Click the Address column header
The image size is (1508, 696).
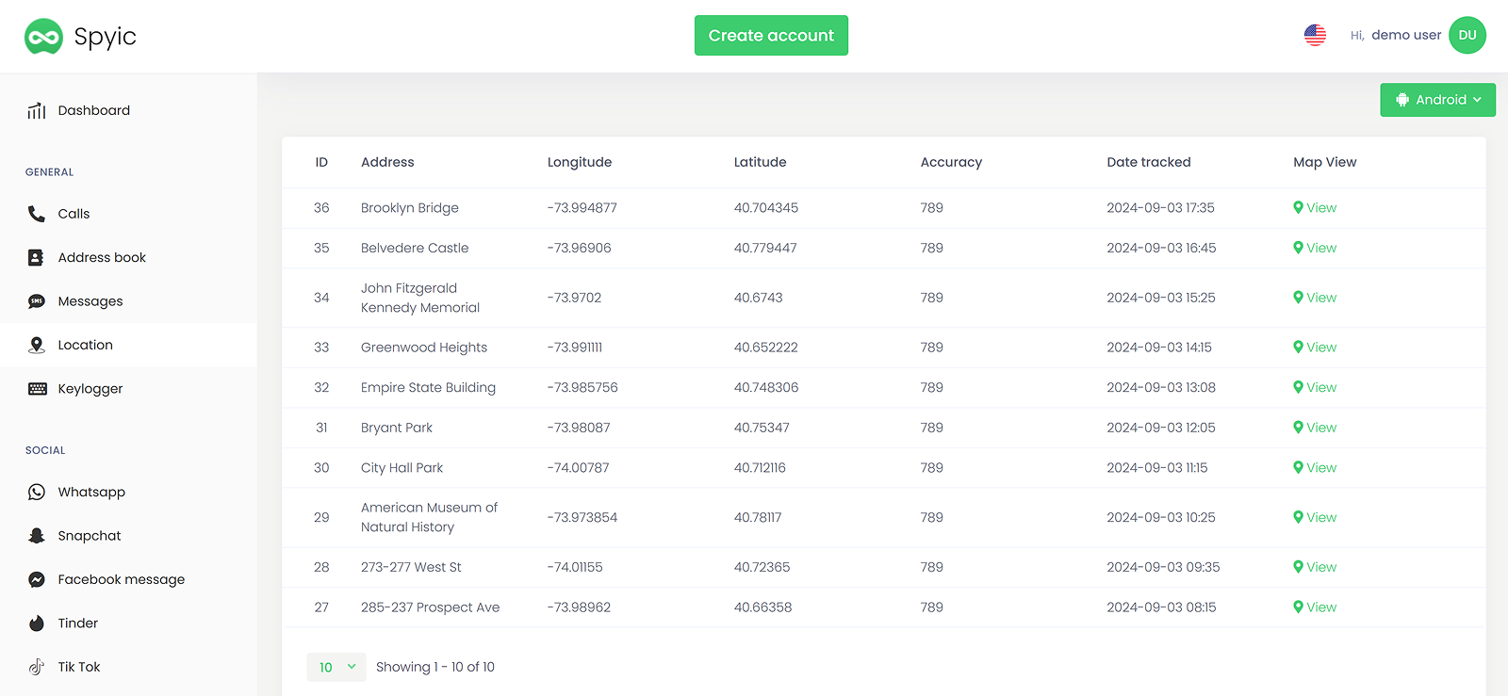click(387, 162)
